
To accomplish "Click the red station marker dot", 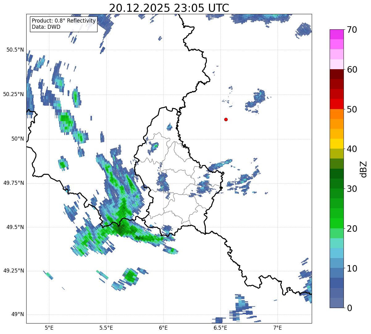I will pyautogui.click(x=226, y=119).
